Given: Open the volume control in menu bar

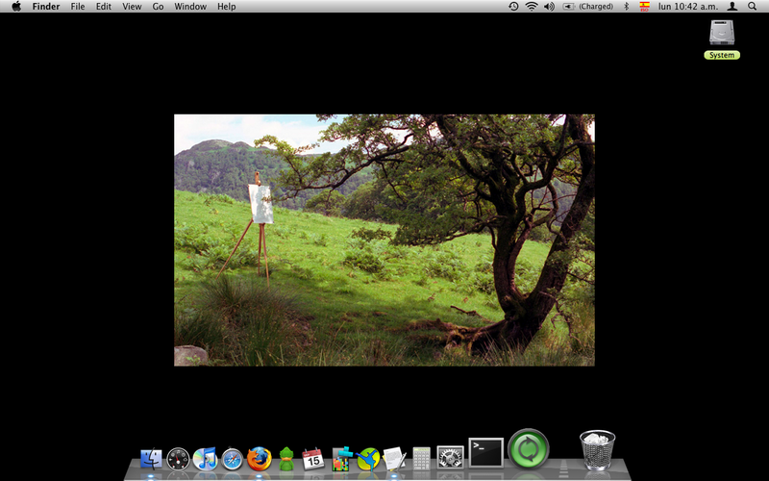Looking at the screenshot, I should click(549, 7).
